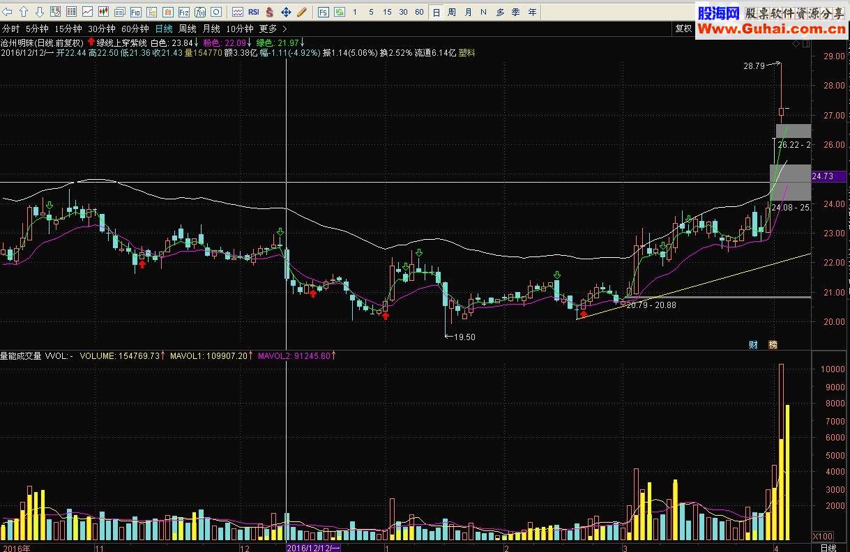Open the wave indicator icon
850x552 pixels.
tap(238, 12)
